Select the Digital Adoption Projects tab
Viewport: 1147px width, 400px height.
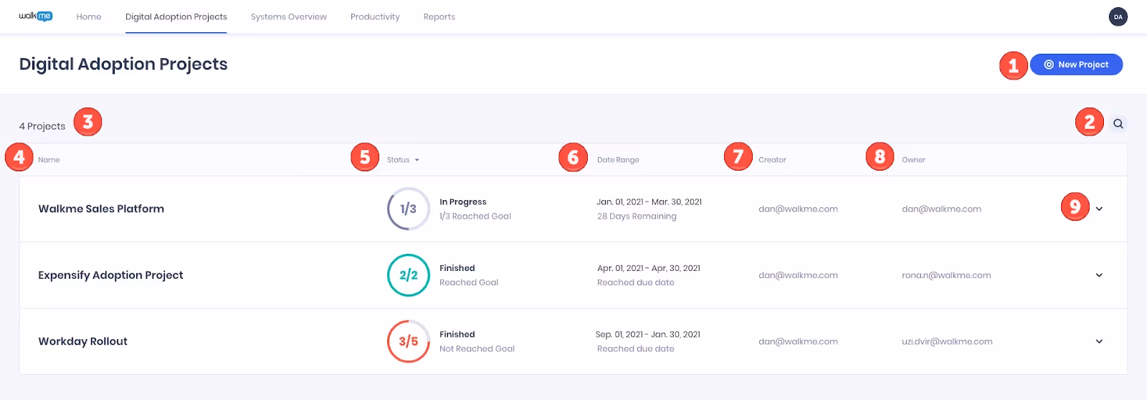tap(176, 16)
